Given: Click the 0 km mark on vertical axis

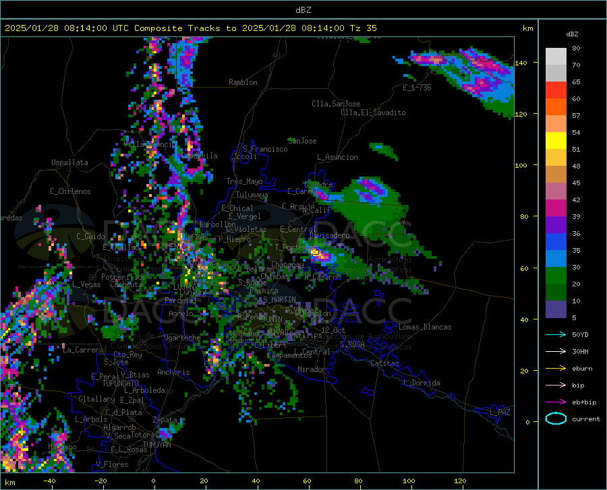Looking at the screenshot, I should 527,422.
